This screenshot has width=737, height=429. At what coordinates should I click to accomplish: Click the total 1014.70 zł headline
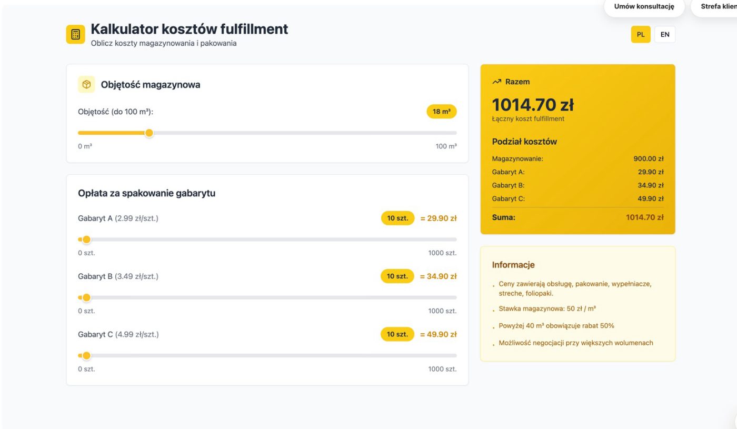(x=533, y=105)
